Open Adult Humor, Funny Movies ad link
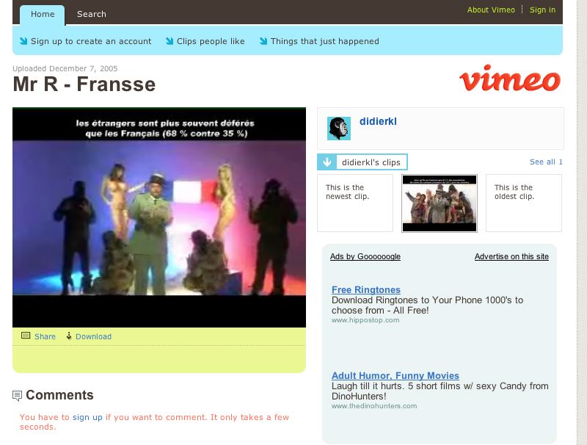The image size is (587, 445). pyautogui.click(x=395, y=375)
